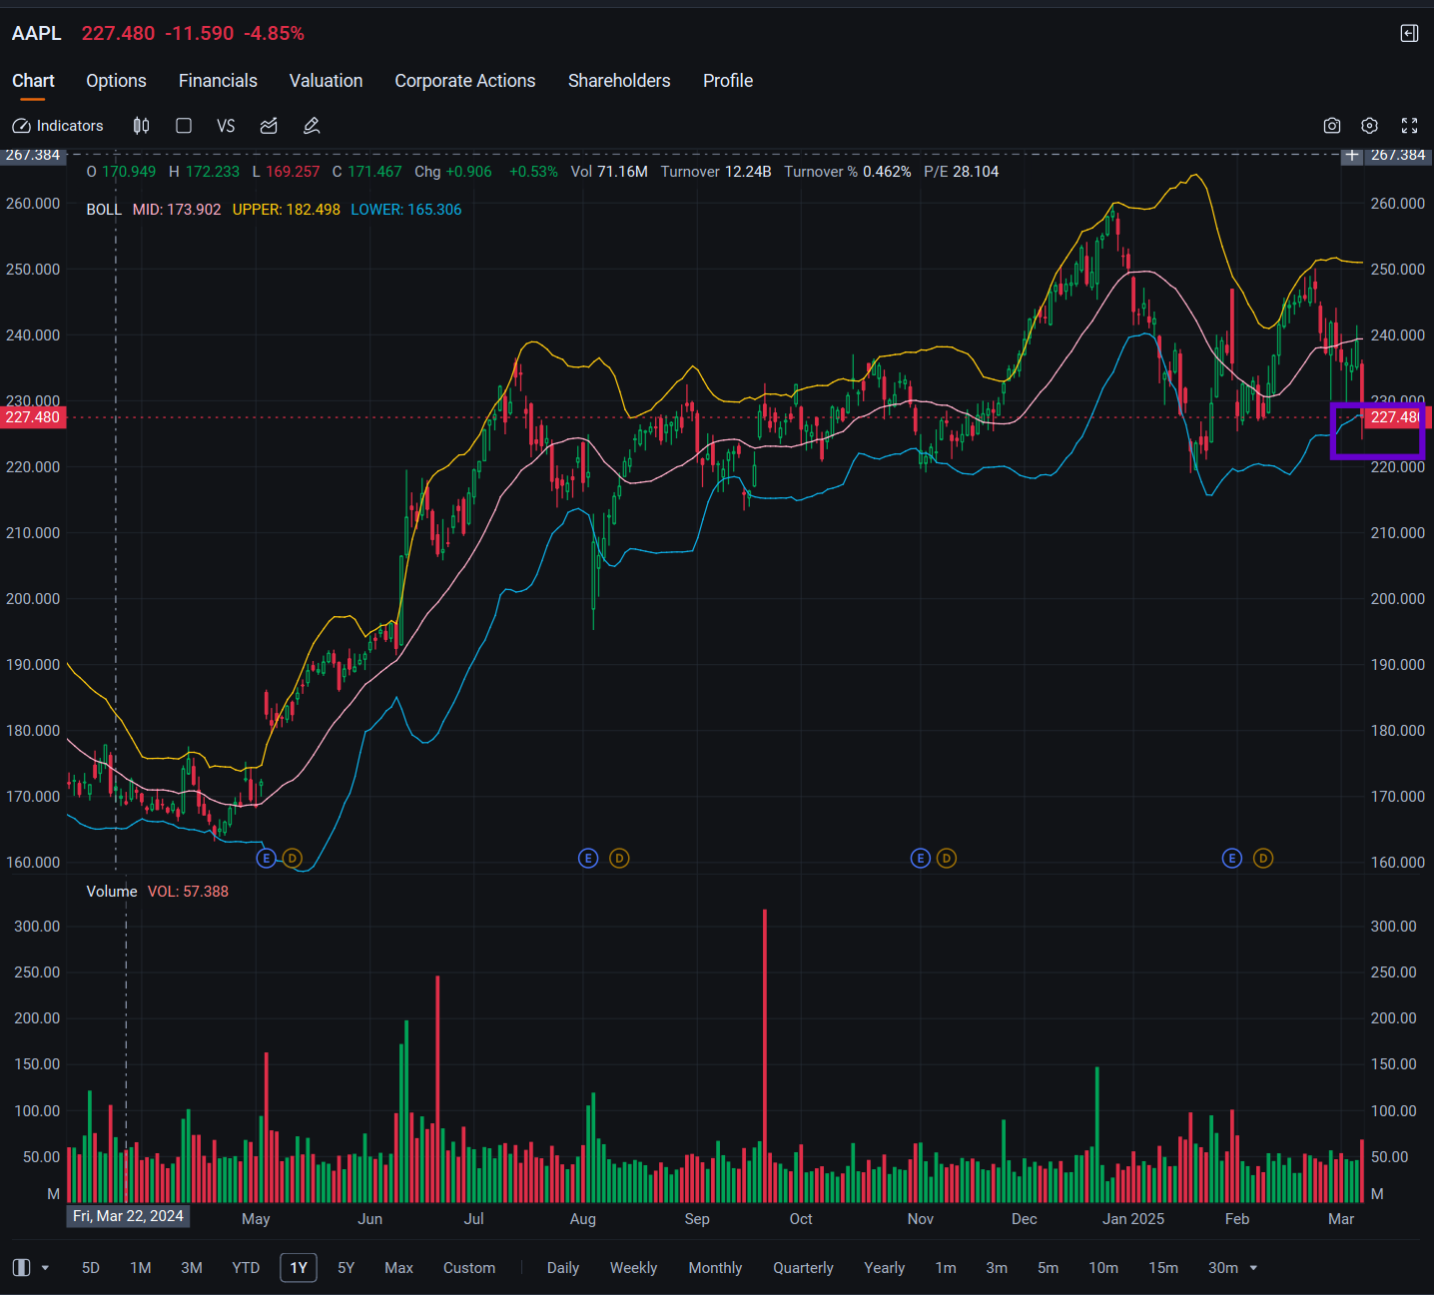Select the 10m interval

point(1103,1268)
